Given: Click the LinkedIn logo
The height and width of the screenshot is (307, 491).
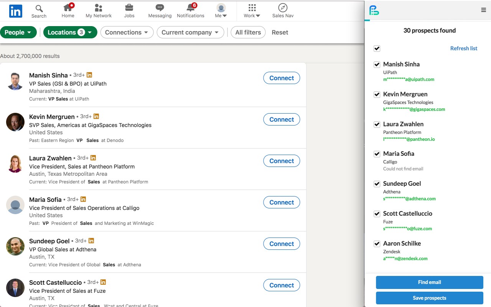Looking at the screenshot, I should tap(15, 11).
